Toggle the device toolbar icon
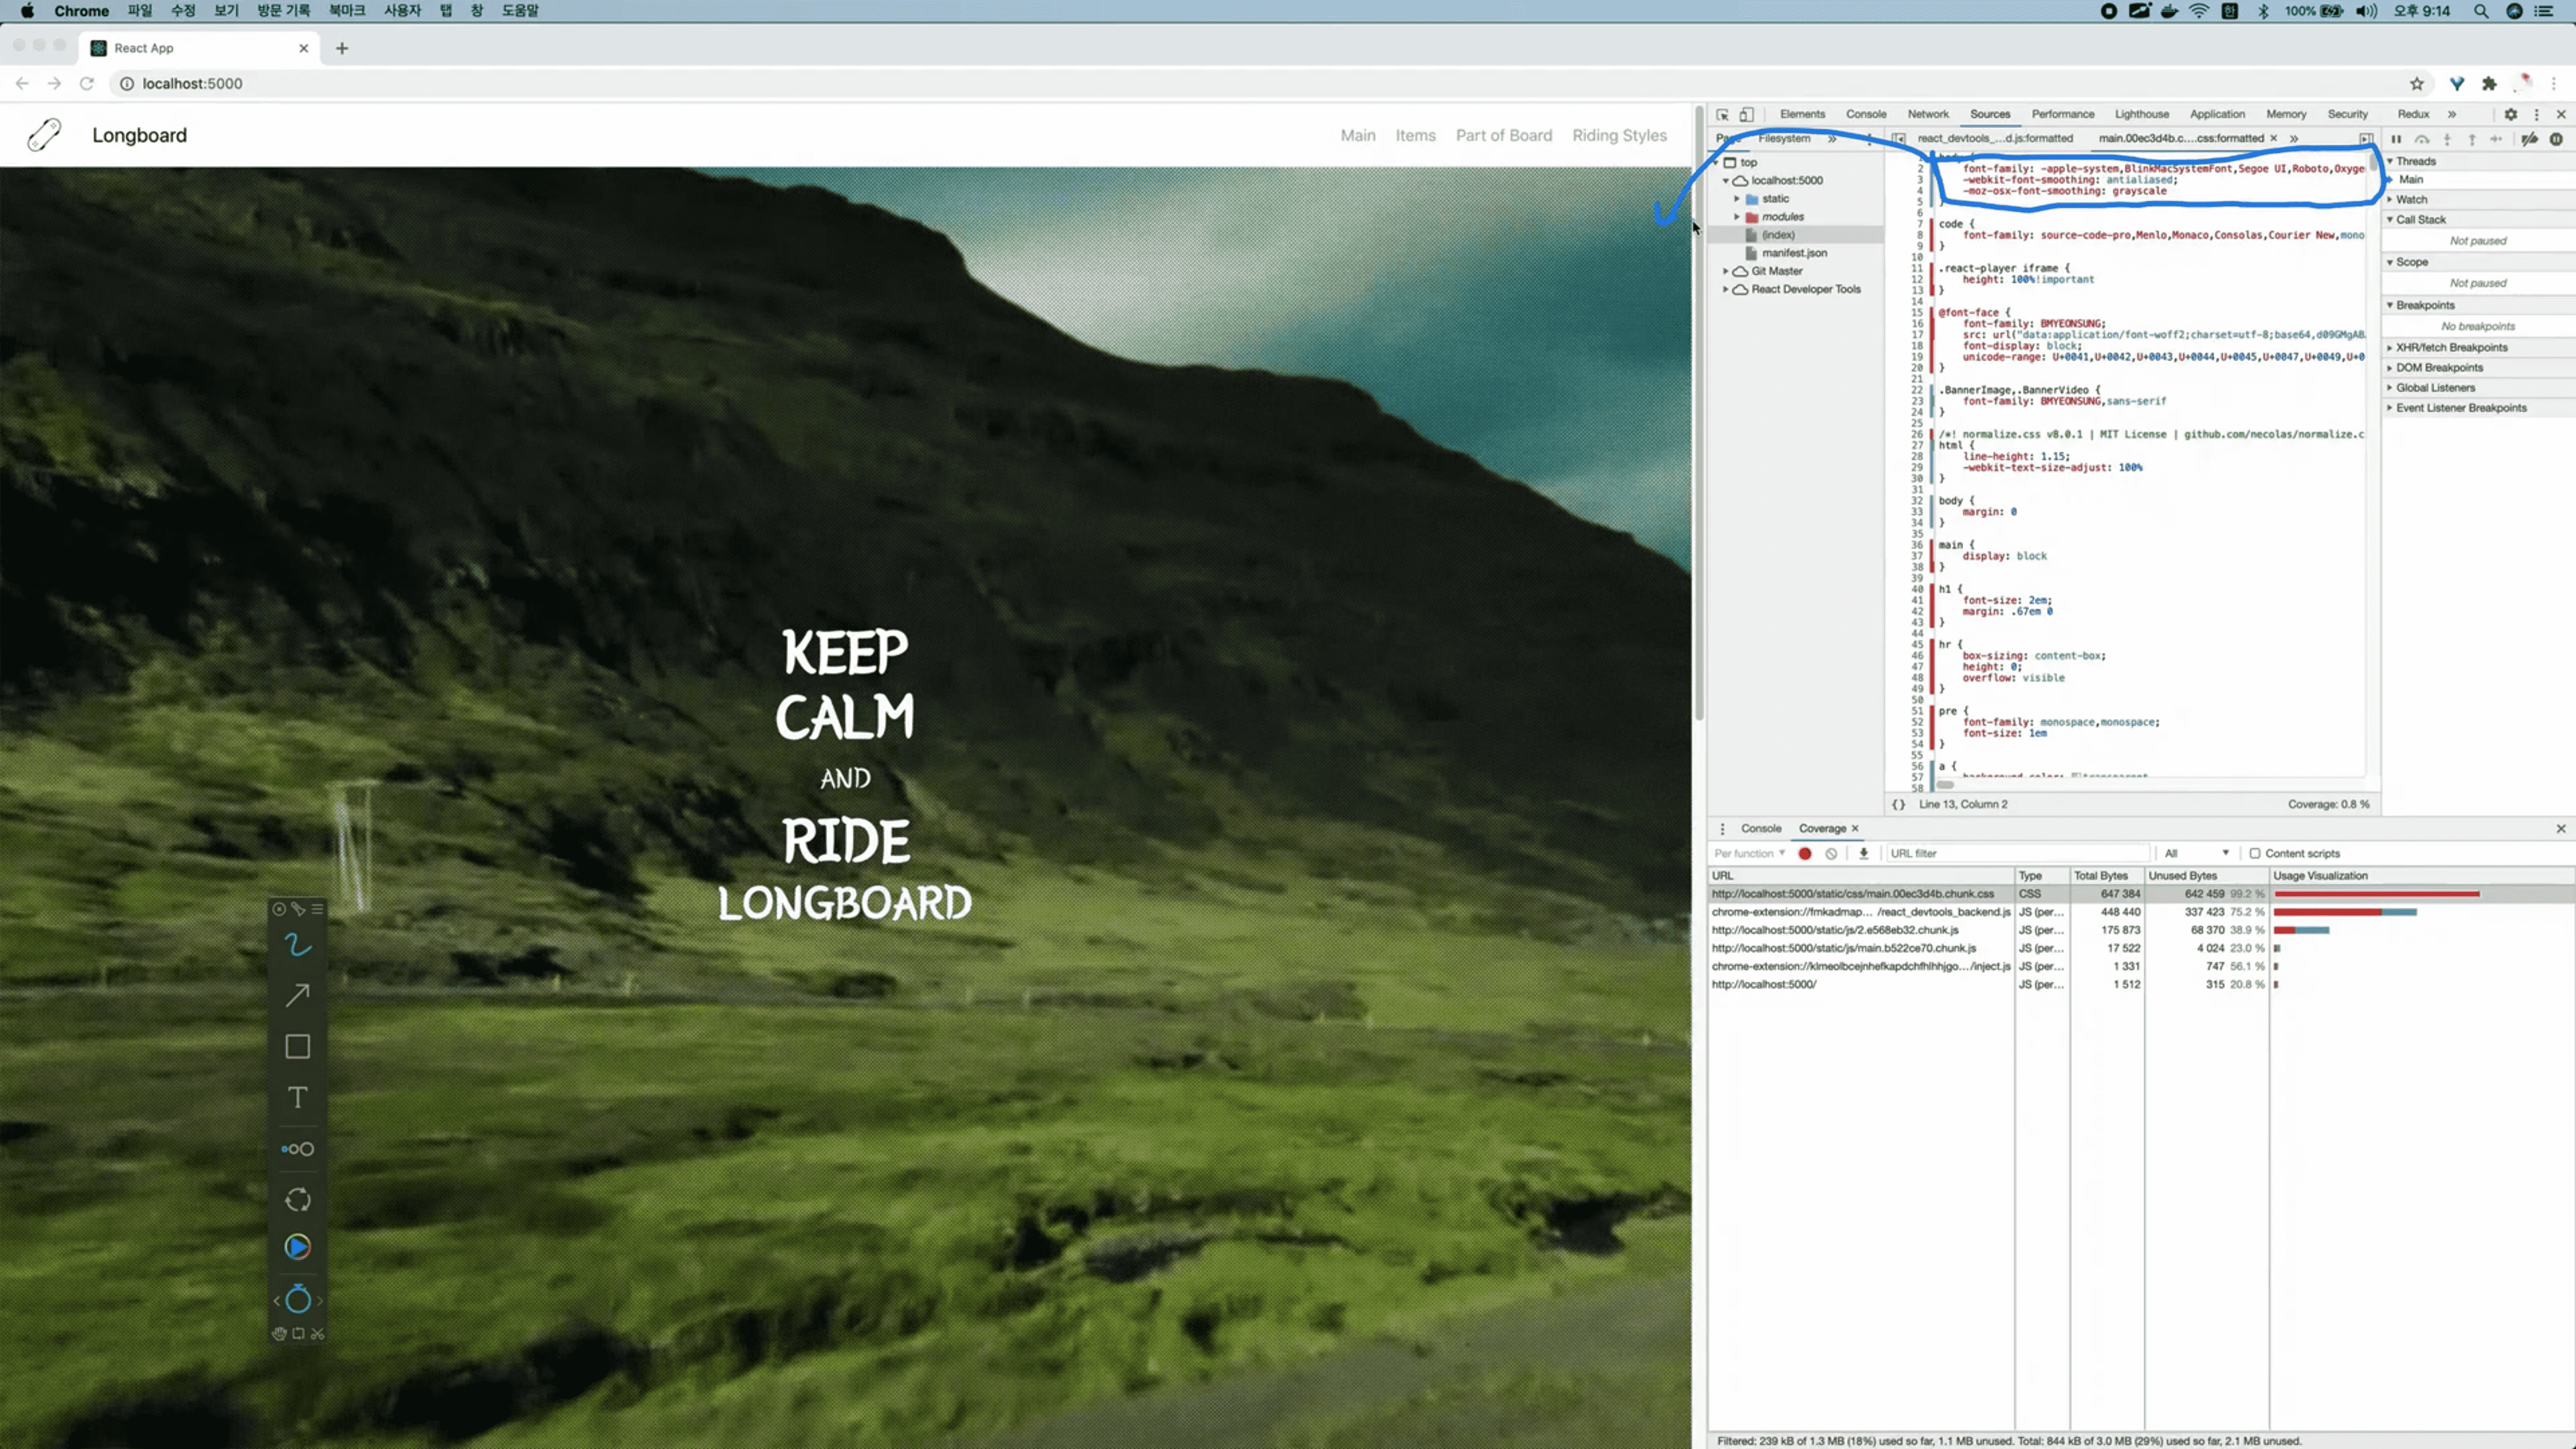 1746,114
